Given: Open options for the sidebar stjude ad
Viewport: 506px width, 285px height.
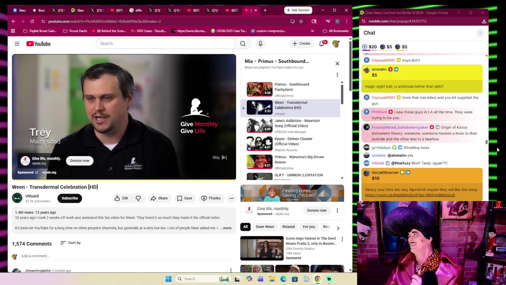Looking at the screenshot, I should click(x=337, y=211).
